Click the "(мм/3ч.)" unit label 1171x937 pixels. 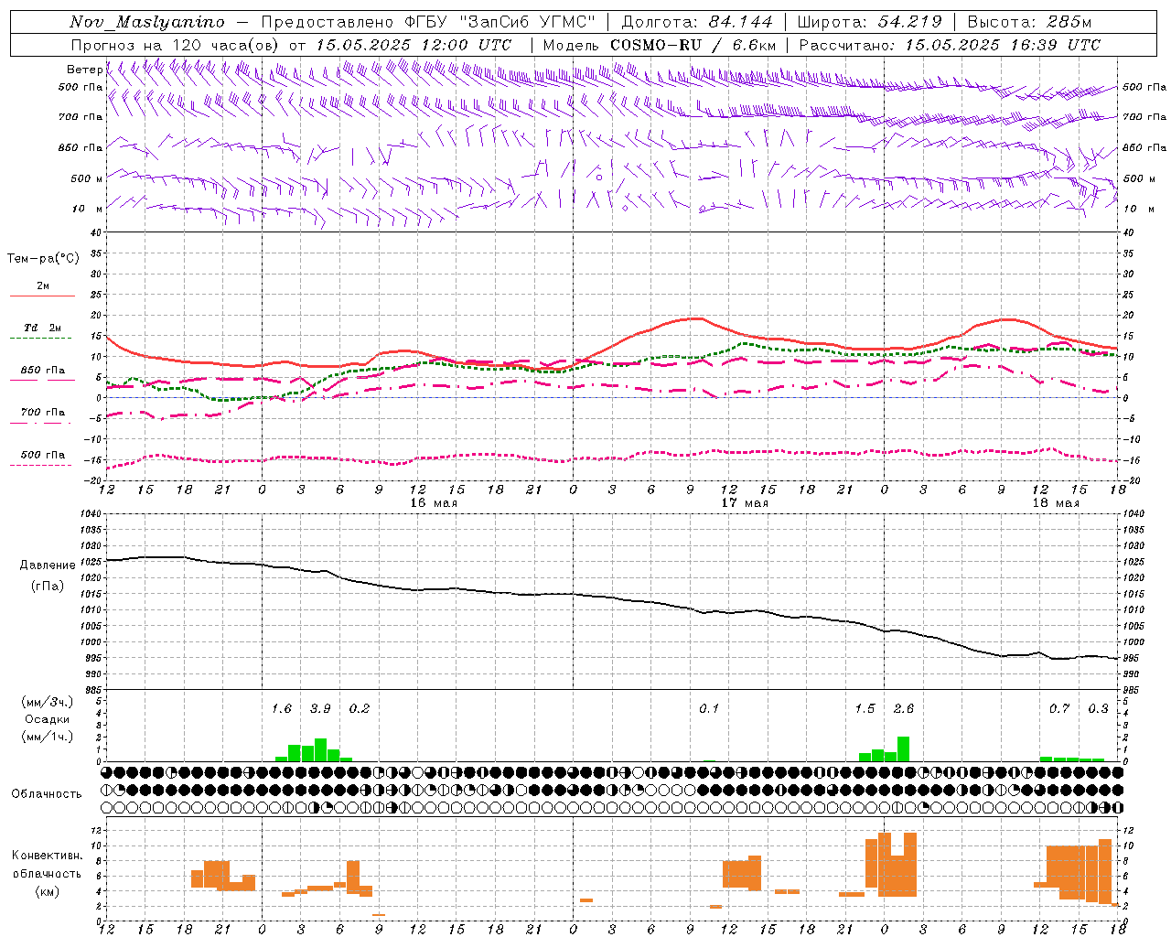pyautogui.click(x=48, y=702)
